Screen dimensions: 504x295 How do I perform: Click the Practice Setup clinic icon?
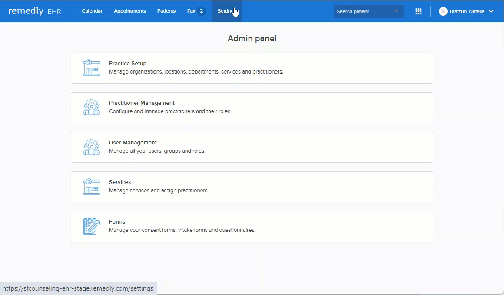[92, 67]
